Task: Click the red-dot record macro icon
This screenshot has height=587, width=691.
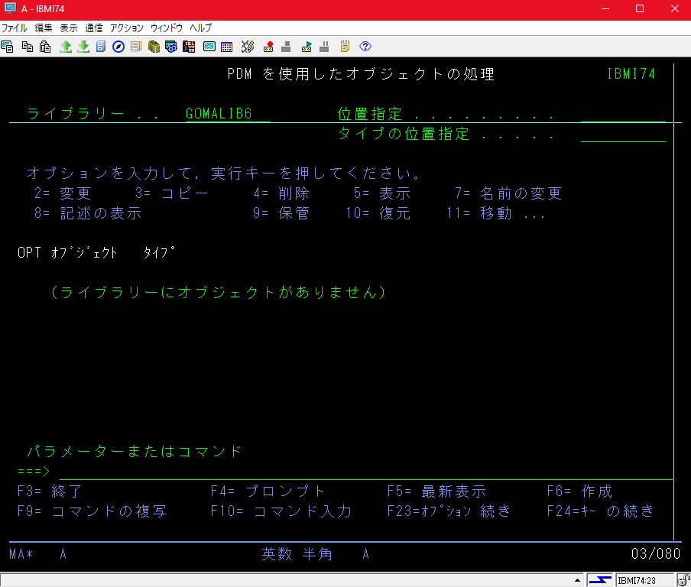Action: point(268,47)
